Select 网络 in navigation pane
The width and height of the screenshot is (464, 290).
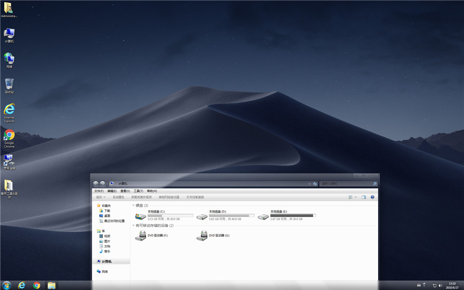[102, 272]
